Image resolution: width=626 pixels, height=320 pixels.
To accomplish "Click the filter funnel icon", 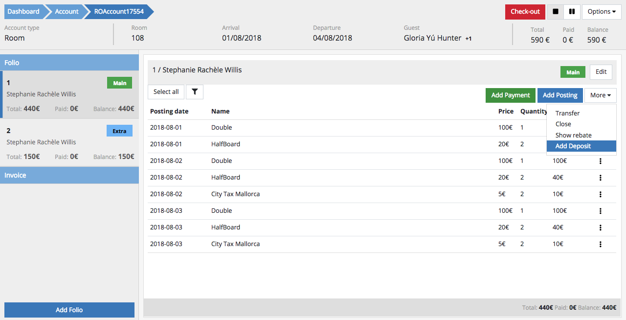I will [x=195, y=92].
